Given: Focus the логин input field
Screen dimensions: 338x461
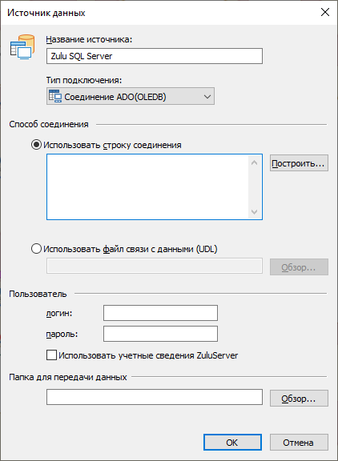Looking at the screenshot, I should click(160, 313).
